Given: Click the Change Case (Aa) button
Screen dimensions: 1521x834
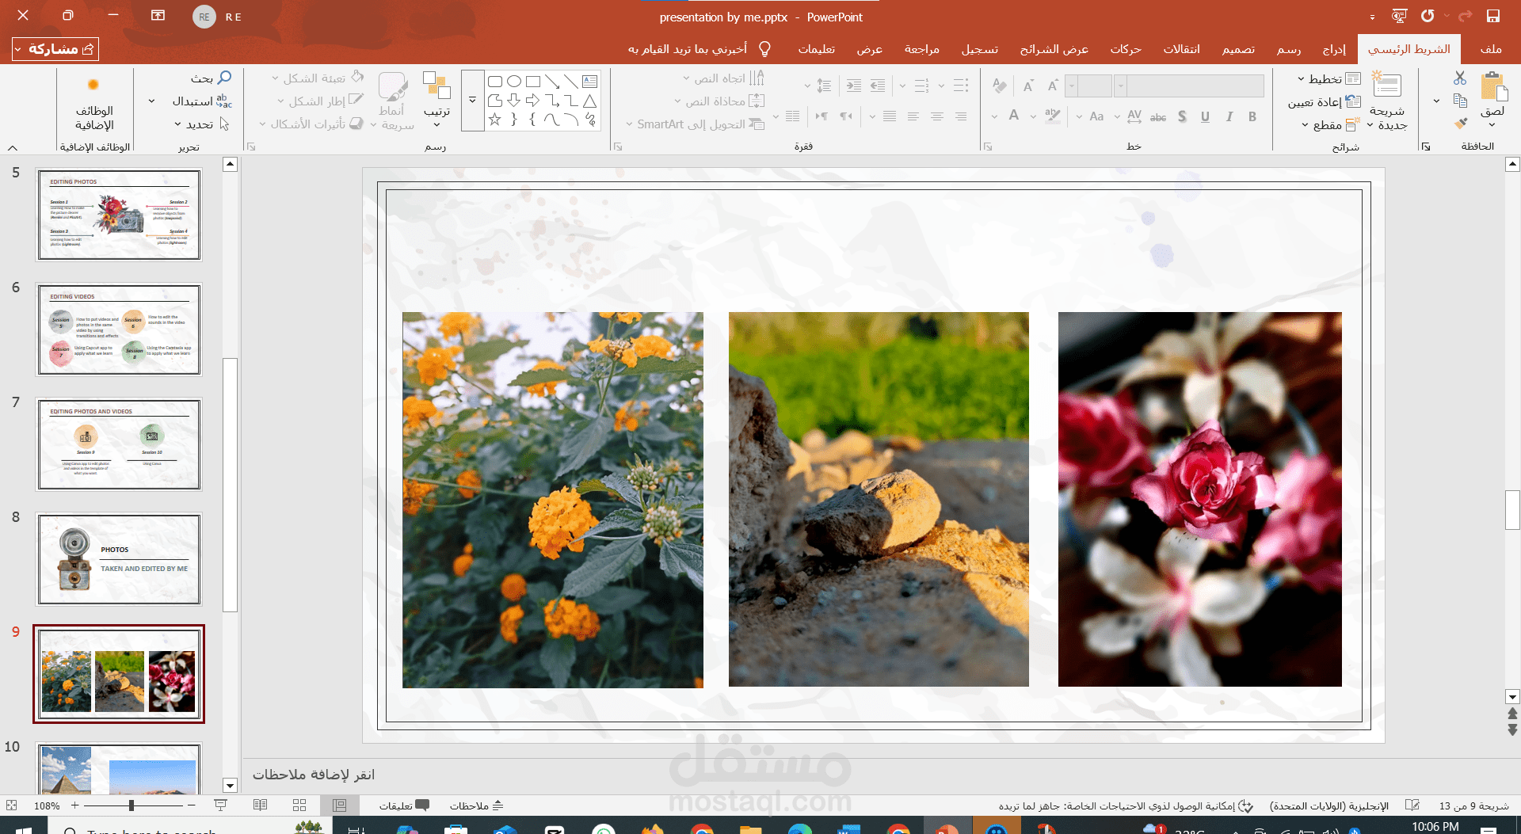Looking at the screenshot, I should tap(1096, 116).
